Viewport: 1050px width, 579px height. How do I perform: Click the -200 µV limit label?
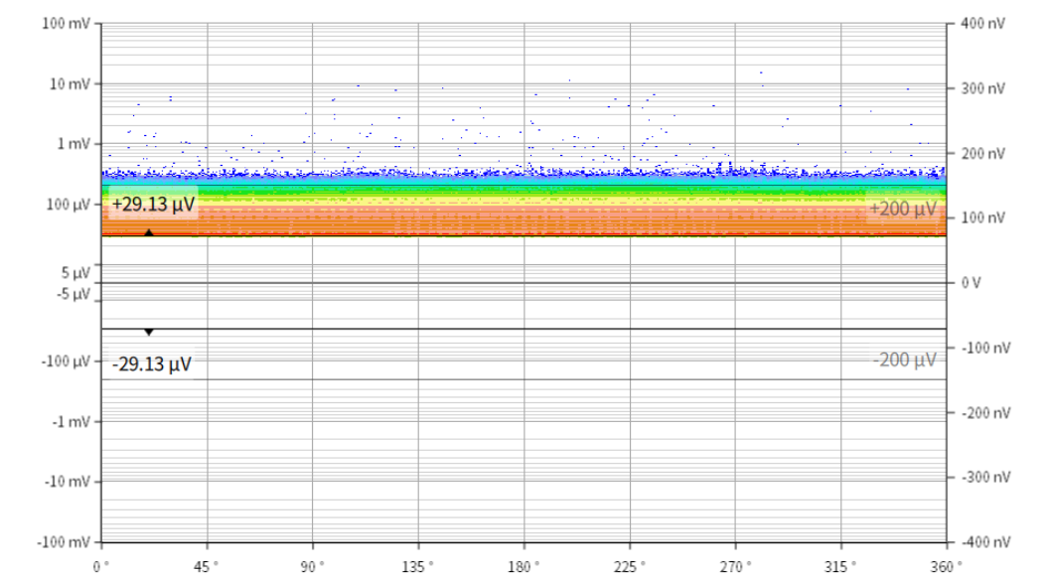[904, 360]
